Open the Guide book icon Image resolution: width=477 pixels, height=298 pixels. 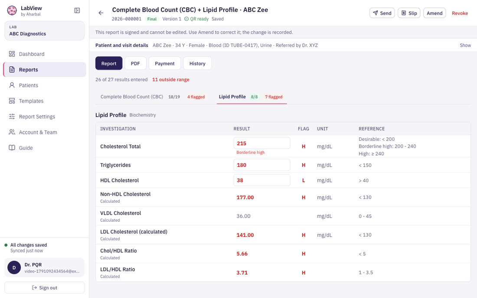12,148
